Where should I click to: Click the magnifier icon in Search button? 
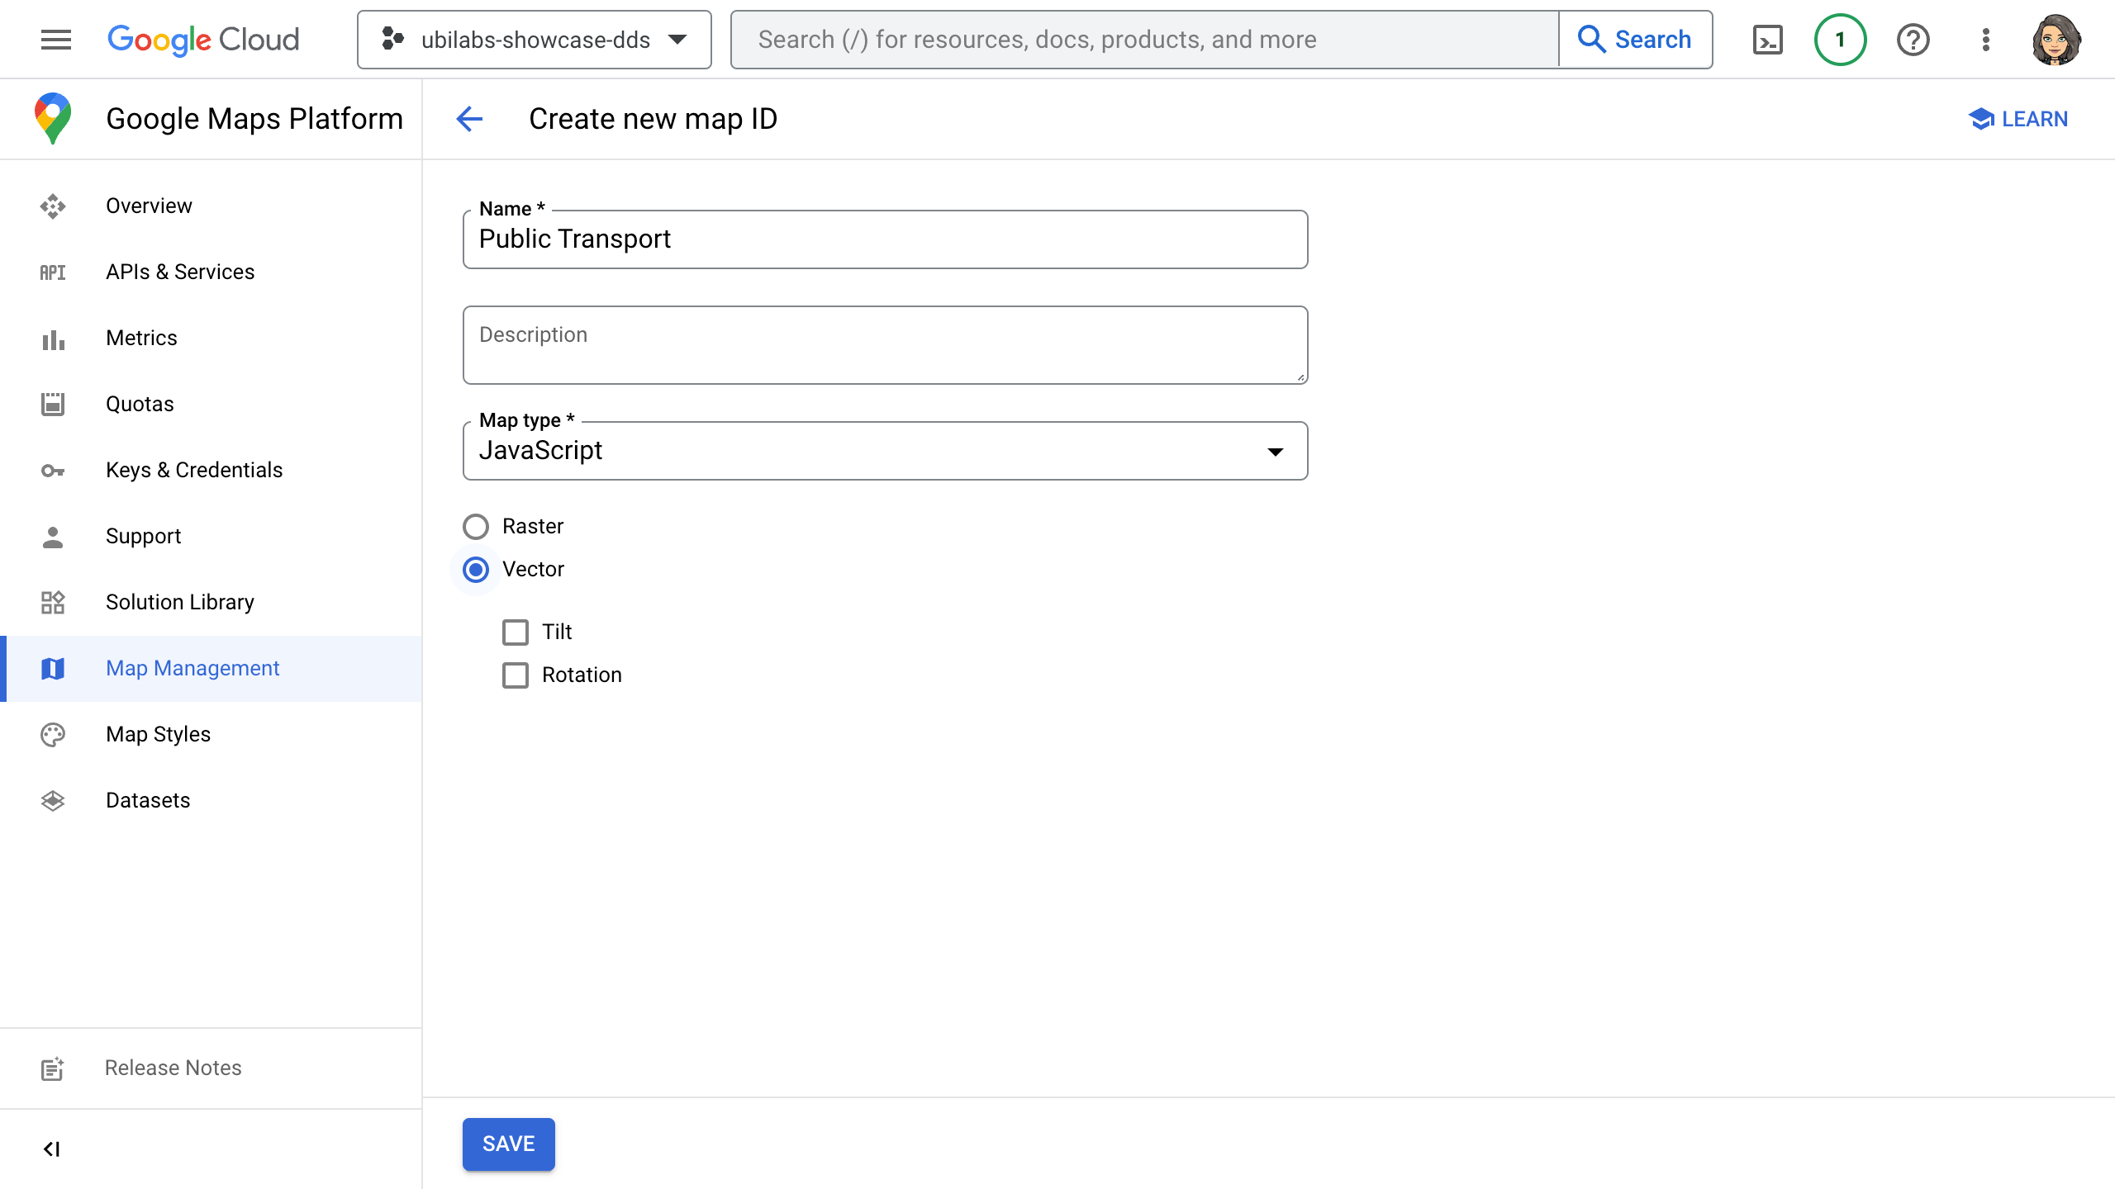coord(1591,39)
